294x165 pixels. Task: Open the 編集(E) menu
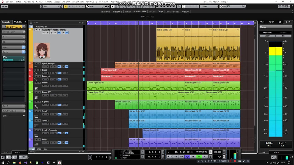tap(18, 2)
